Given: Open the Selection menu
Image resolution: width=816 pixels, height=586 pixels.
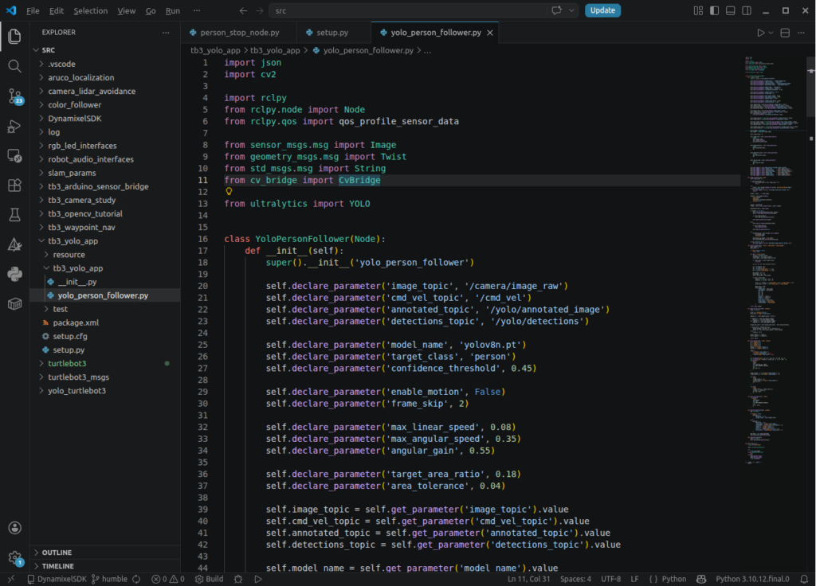Looking at the screenshot, I should coord(91,10).
